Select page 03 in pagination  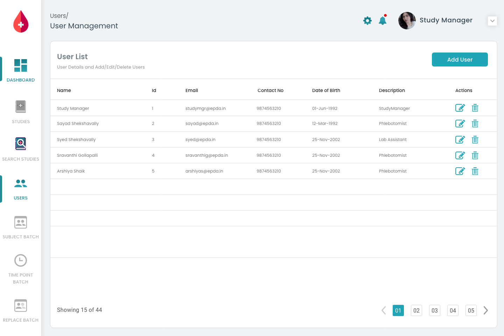point(435,310)
